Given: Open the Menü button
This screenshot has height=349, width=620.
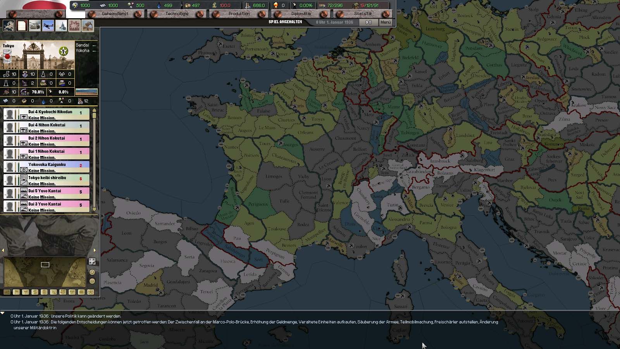Looking at the screenshot, I should [386, 22].
